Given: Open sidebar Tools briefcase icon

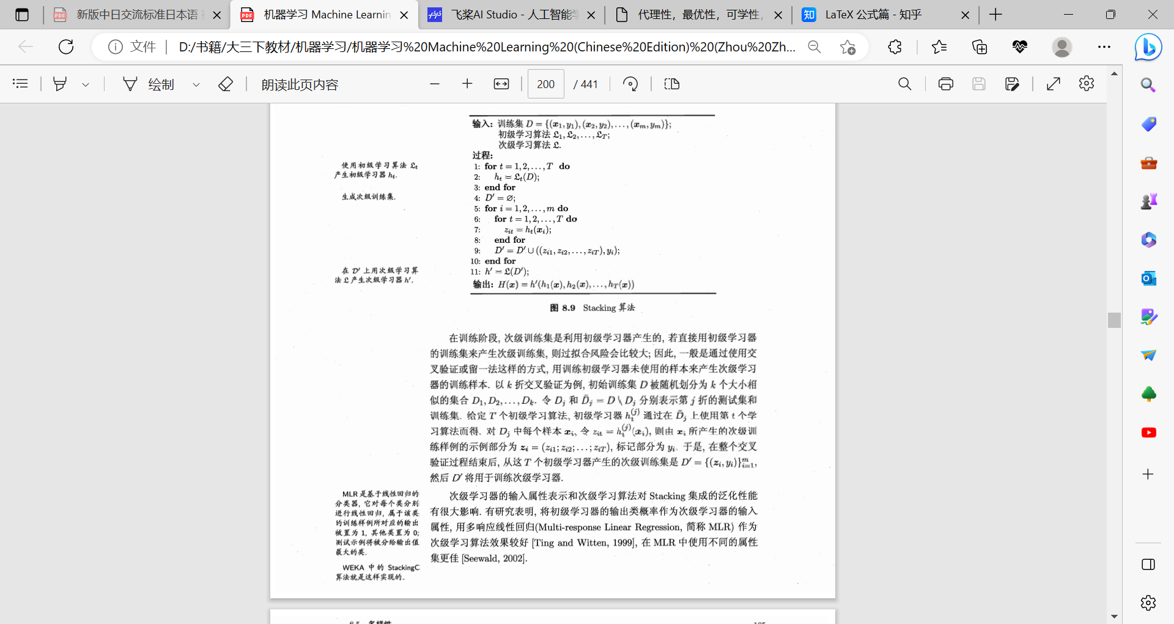Looking at the screenshot, I should tap(1148, 163).
